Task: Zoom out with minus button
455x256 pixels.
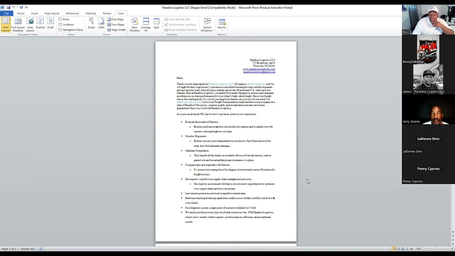Action: 425,249
